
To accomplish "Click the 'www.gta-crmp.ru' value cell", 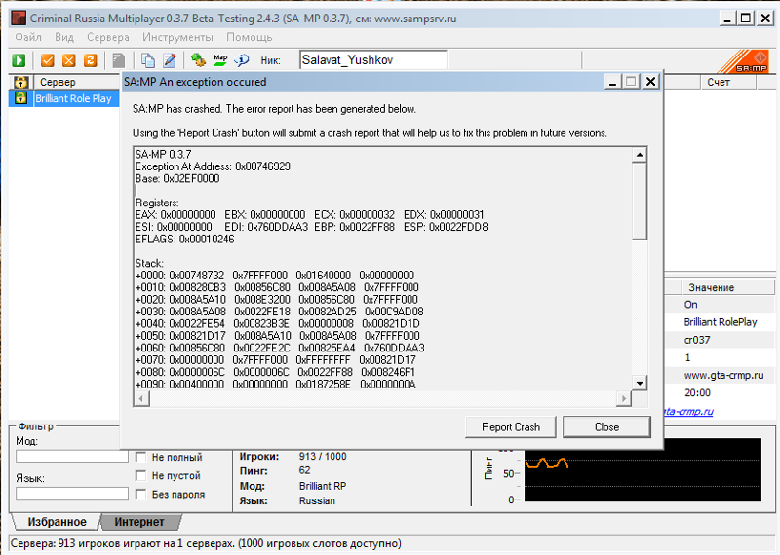I will [x=723, y=375].
